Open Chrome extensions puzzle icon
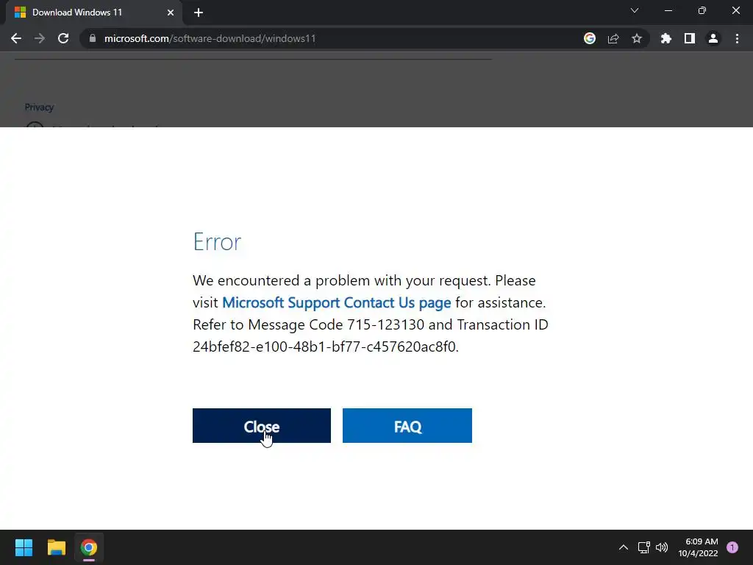The height and width of the screenshot is (565, 753). (666, 38)
